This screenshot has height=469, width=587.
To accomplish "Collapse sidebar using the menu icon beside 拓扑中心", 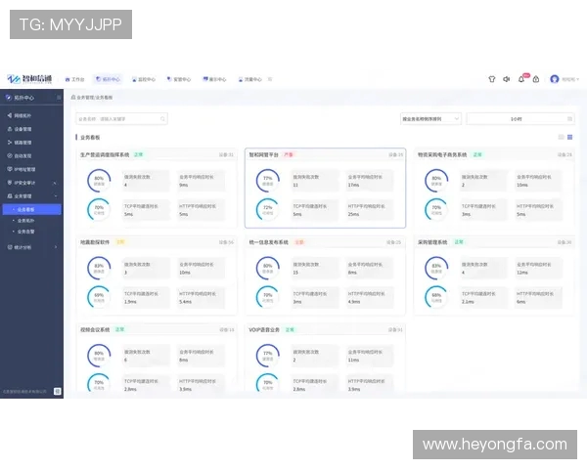I will (x=60, y=98).
